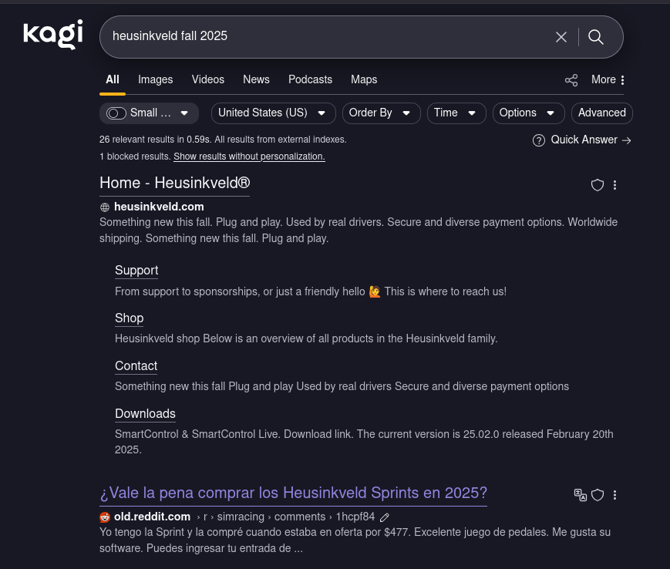Image resolution: width=670 pixels, height=569 pixels.
Task: Click shield icon for Heusinkveld home result
Action: tap(597, 185)
